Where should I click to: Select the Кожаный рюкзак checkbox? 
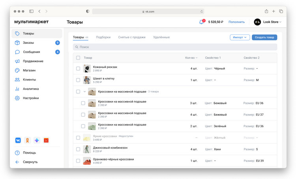[78, 69]
